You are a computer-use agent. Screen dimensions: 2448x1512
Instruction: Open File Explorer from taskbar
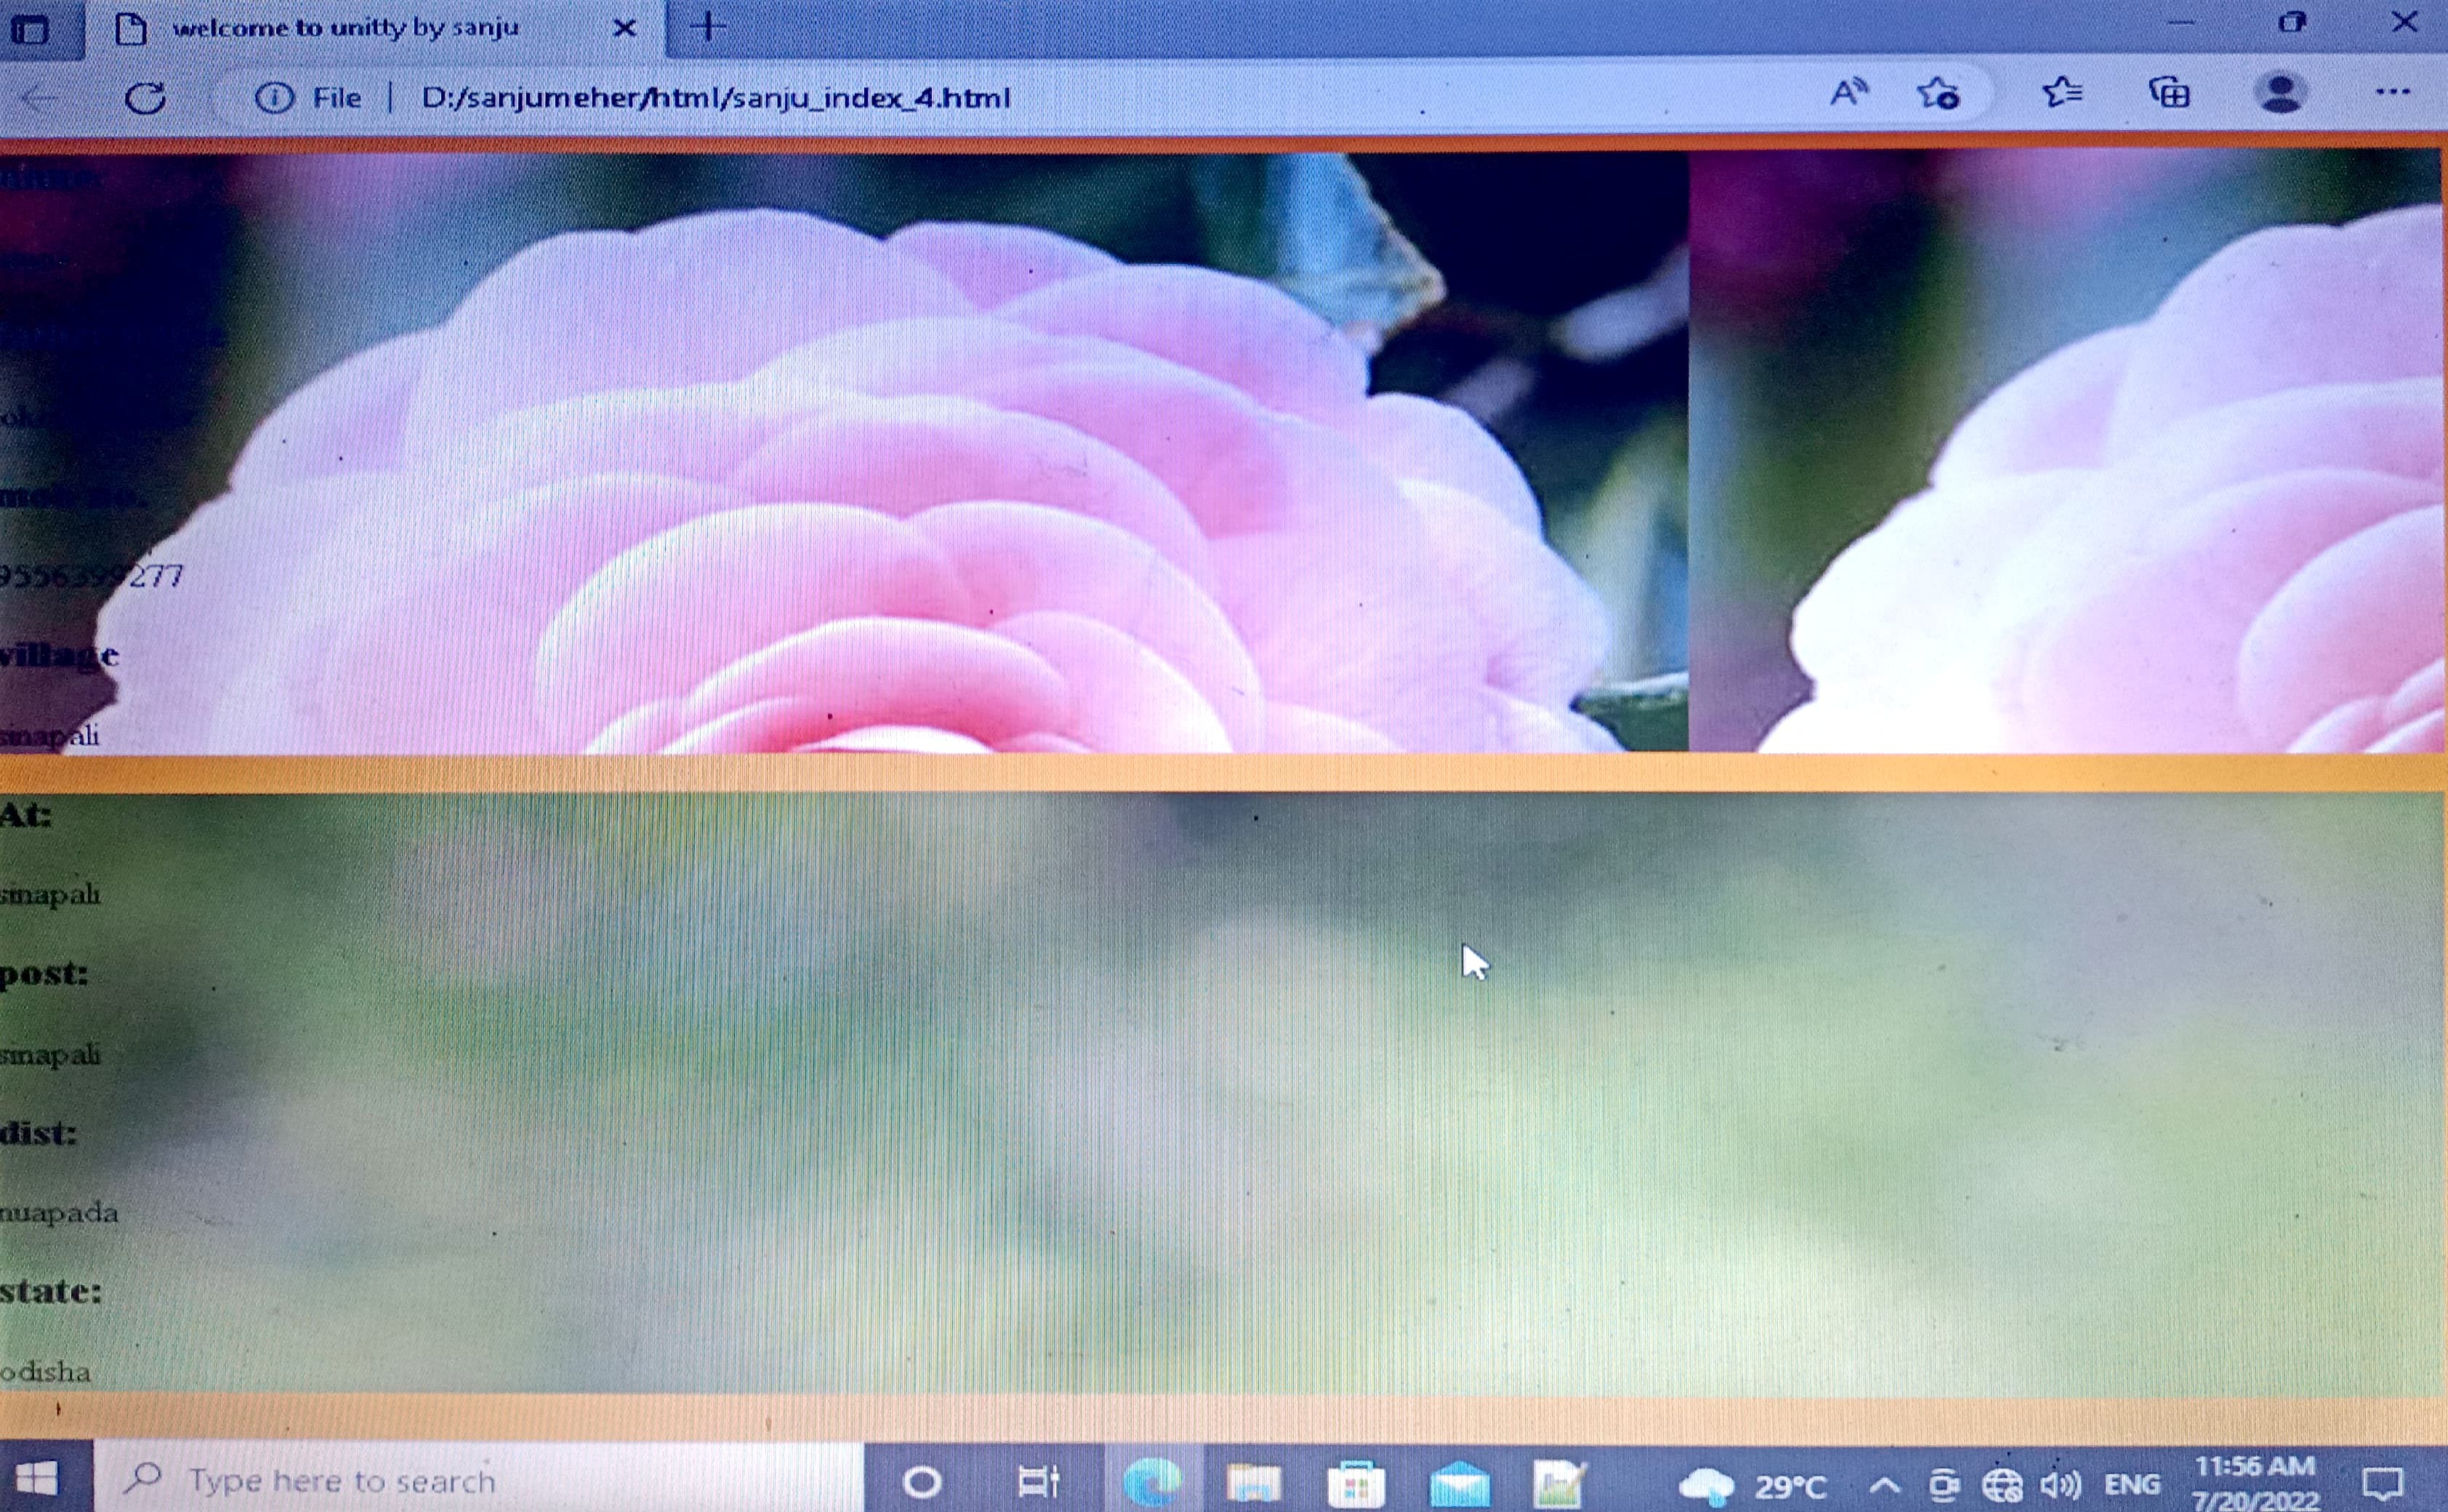click(1254, 1482)
